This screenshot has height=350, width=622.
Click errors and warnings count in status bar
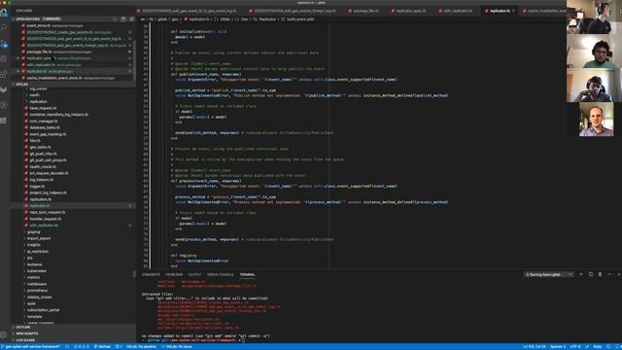82,346
